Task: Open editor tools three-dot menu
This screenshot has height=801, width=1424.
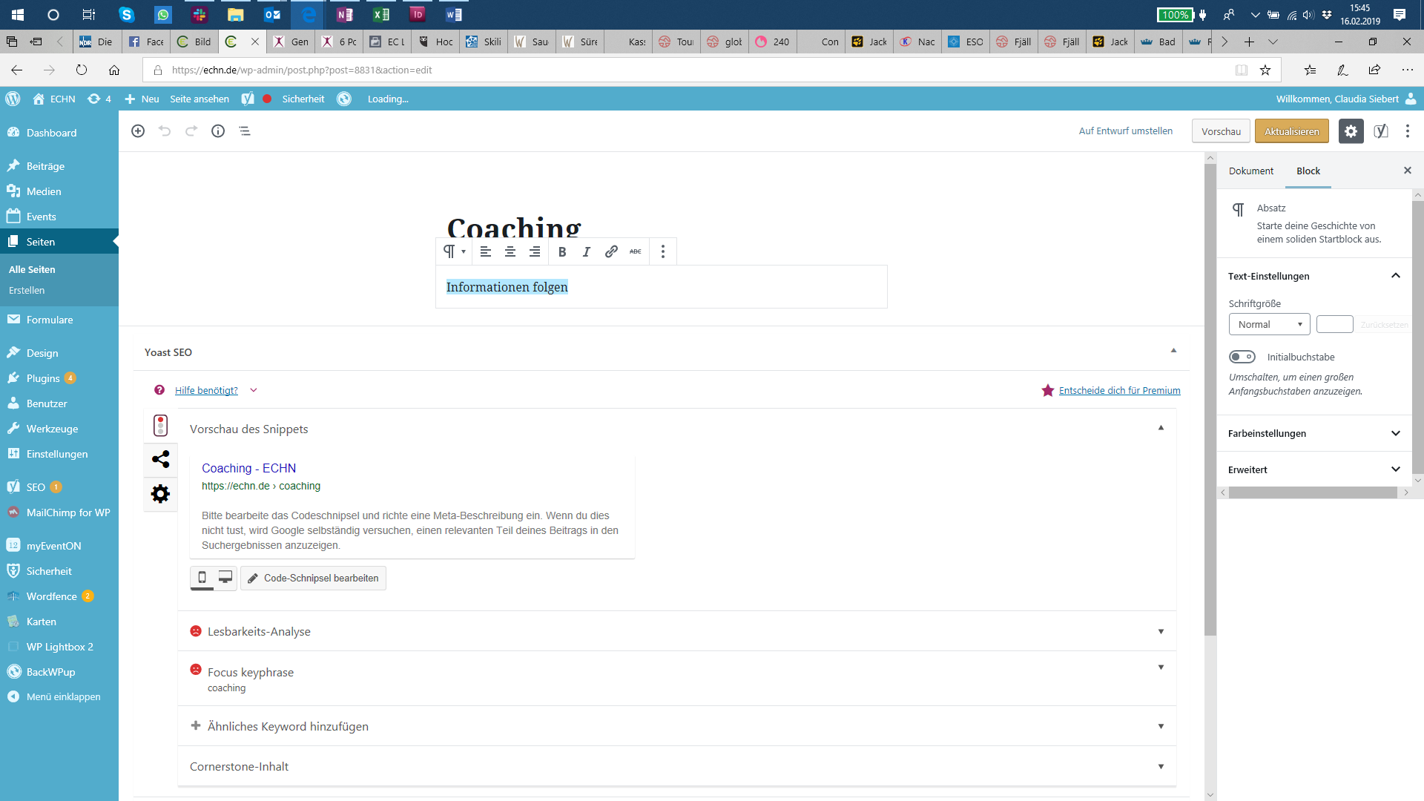Action: point(1408,131)
